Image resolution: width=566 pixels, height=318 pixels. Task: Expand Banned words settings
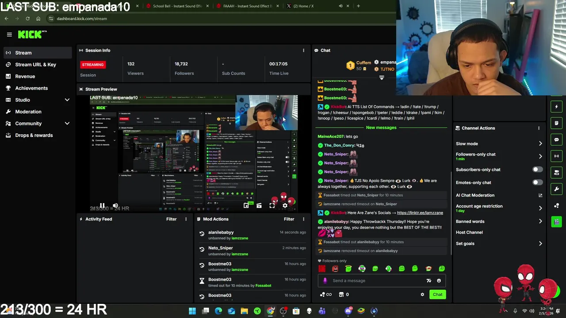(x=540, y=221)
